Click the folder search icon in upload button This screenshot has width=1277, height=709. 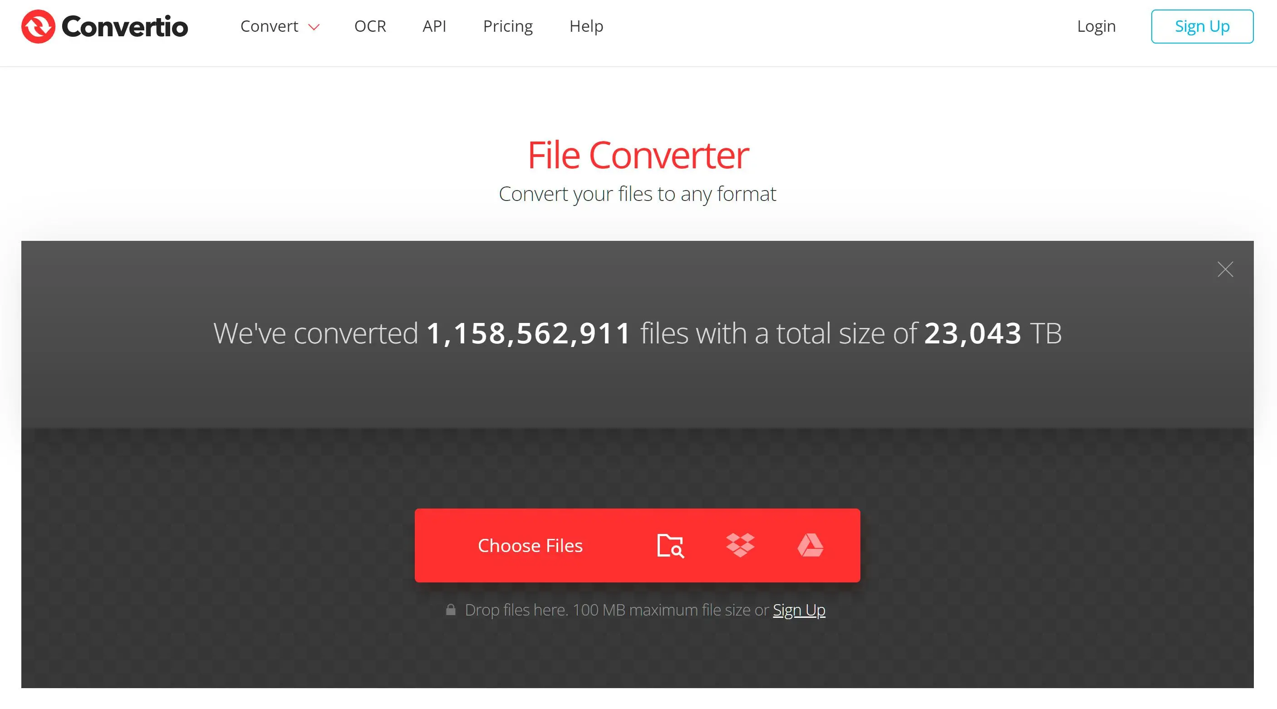coord(671,545)
